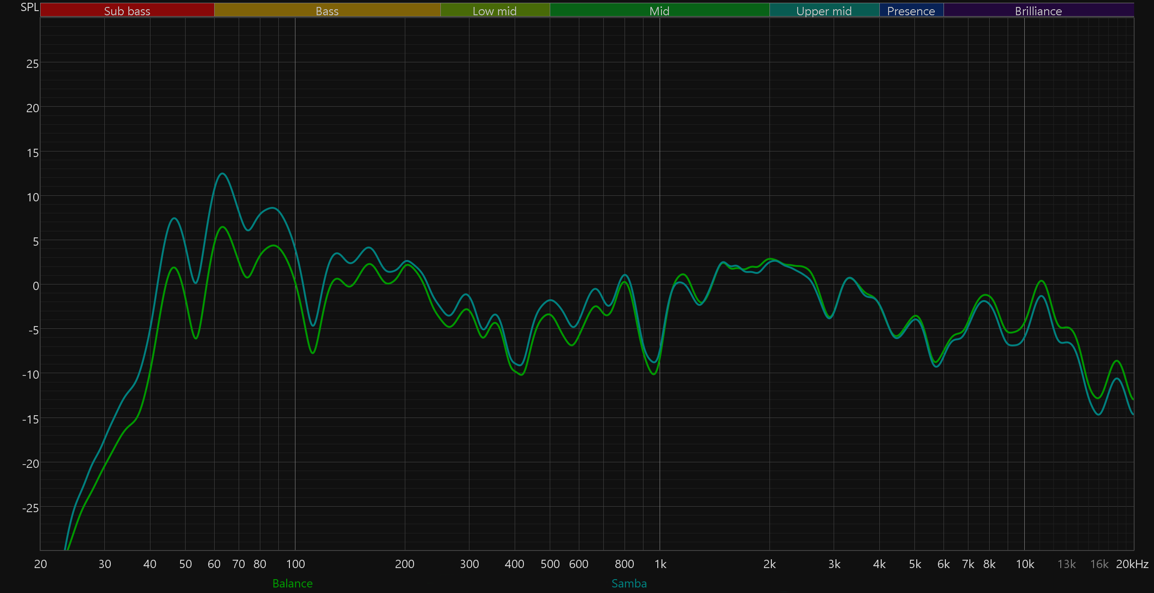Click the 25 dB level axis label
The width and height of the screenshot is (1154, 593).
pyautogui.click(x=32, y=64)
